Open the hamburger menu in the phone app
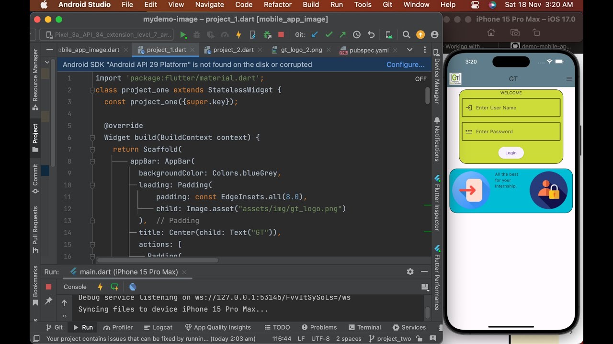 [x=569, y=79]
